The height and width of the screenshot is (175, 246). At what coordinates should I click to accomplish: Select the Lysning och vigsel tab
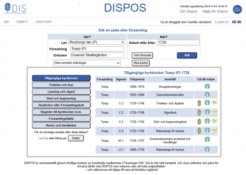coord(61,92)
